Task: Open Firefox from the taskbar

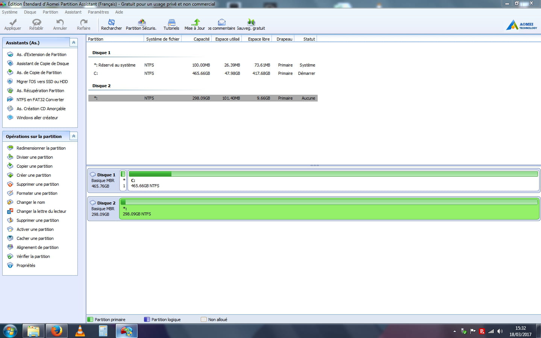Action: point(57,331)
